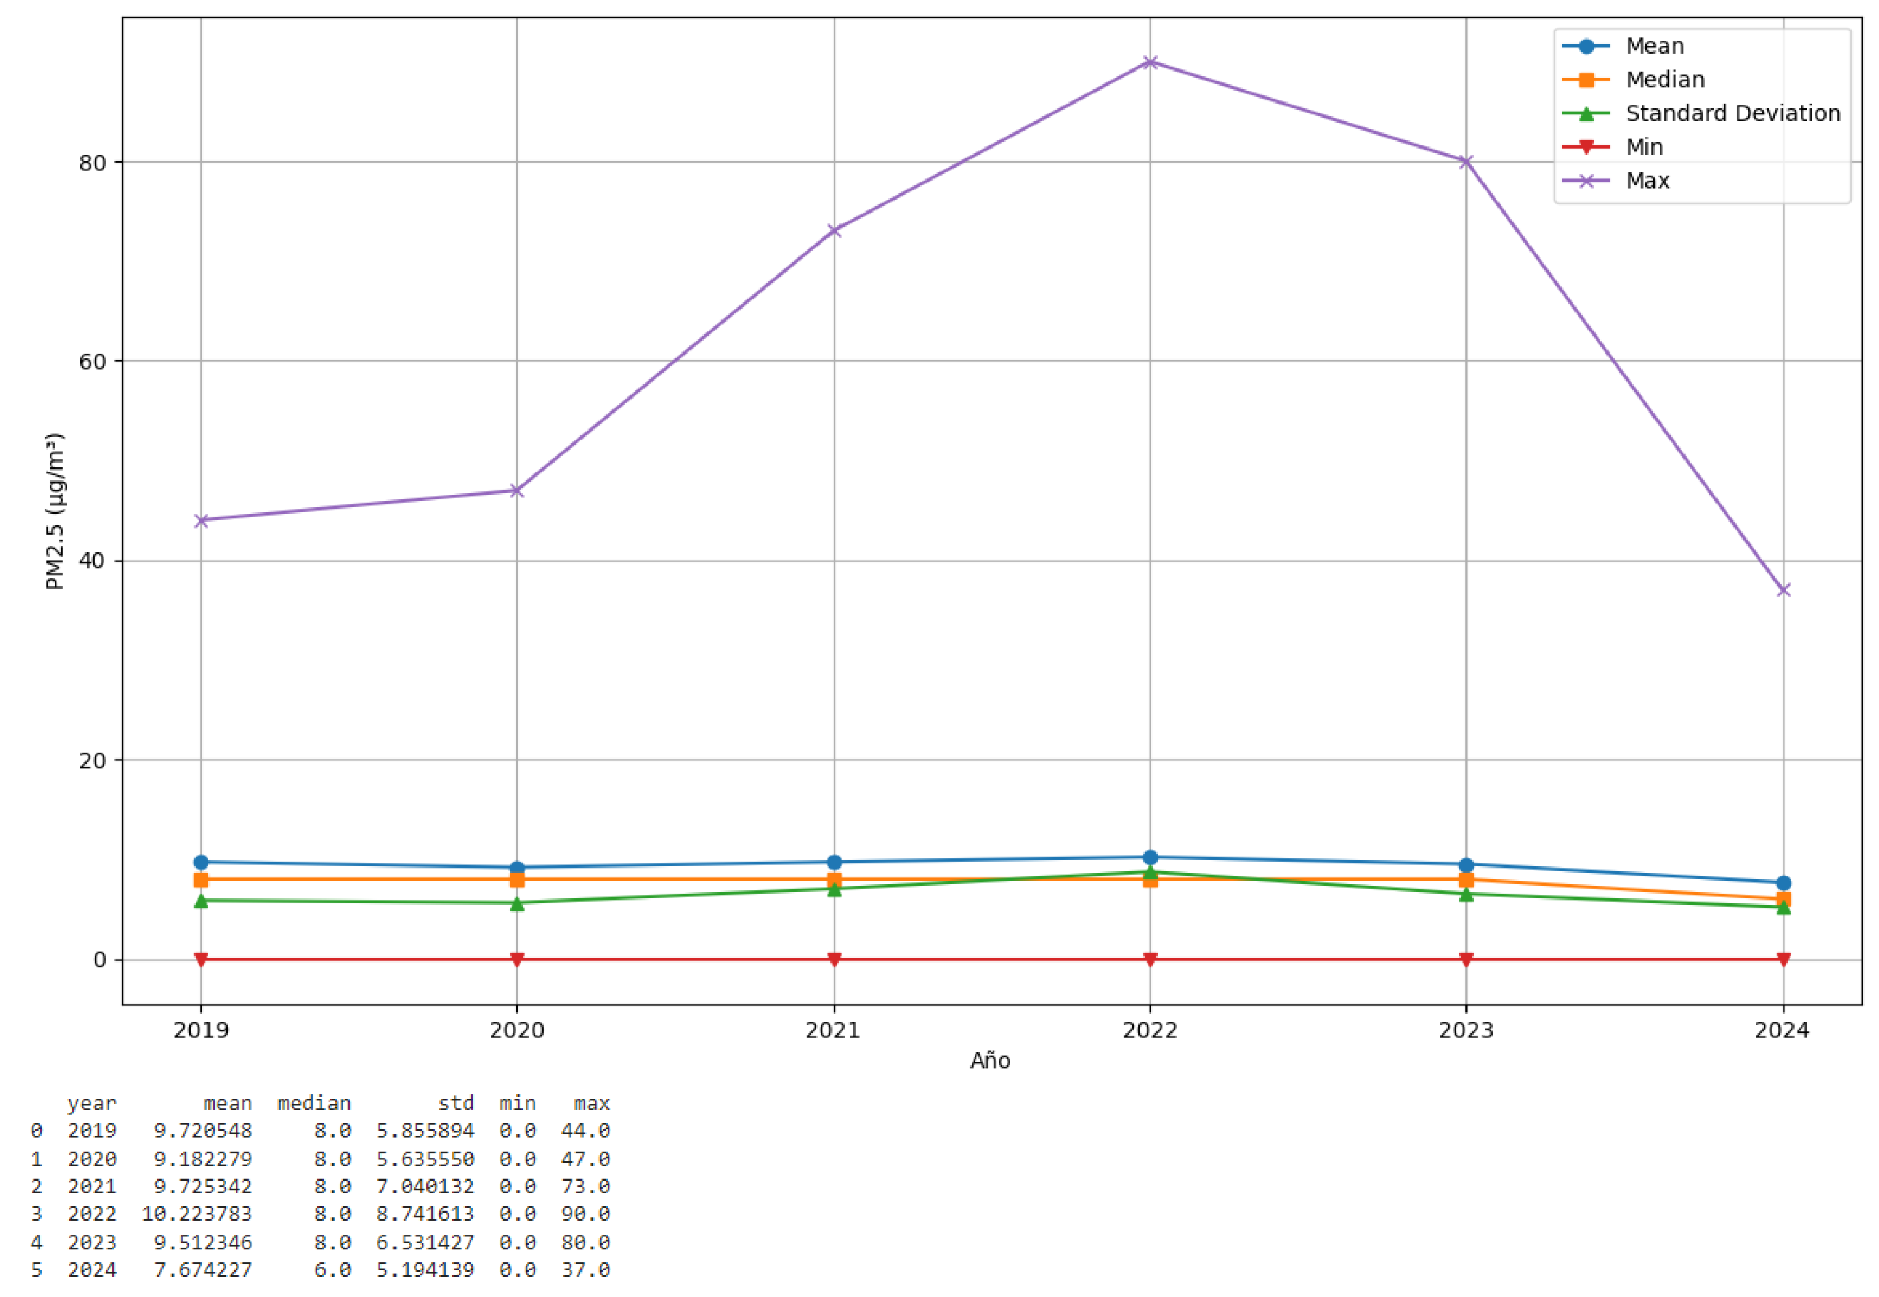Click the Mean legend entry
Viewport: 1879px width, 1297px height.
coord(1623,46)
